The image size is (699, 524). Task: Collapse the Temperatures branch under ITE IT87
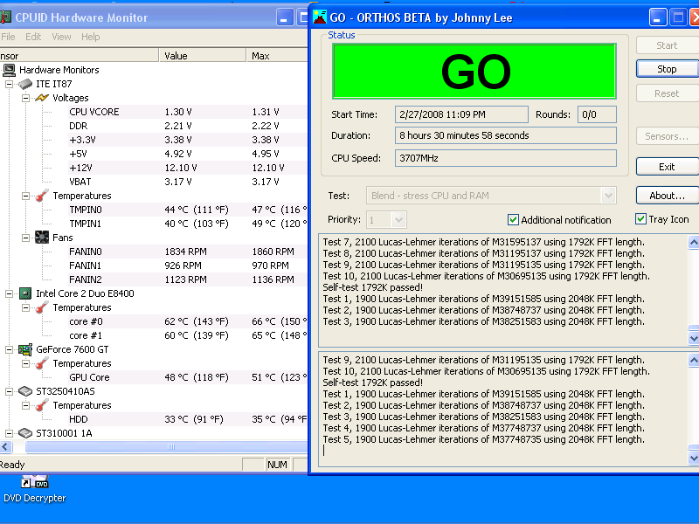pos(26,196)
